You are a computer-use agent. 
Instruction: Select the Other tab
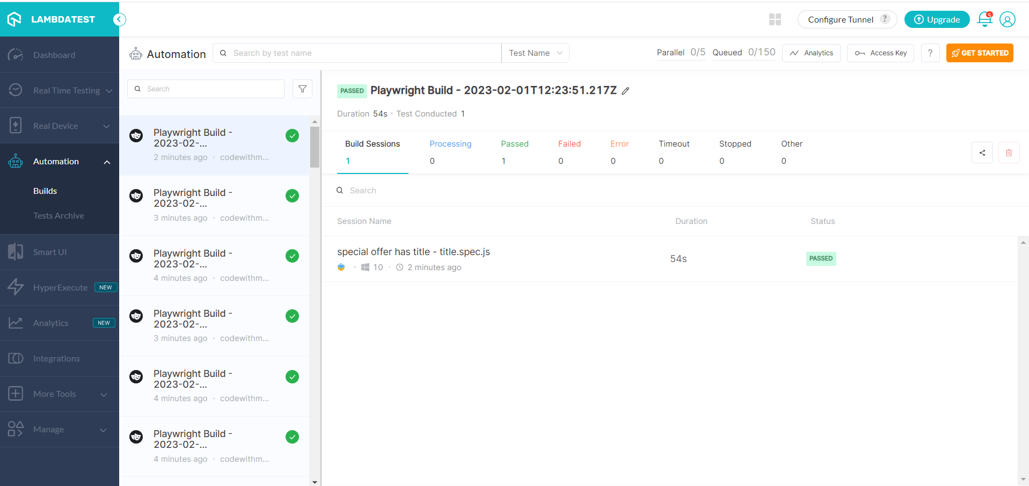click(792, 152)
